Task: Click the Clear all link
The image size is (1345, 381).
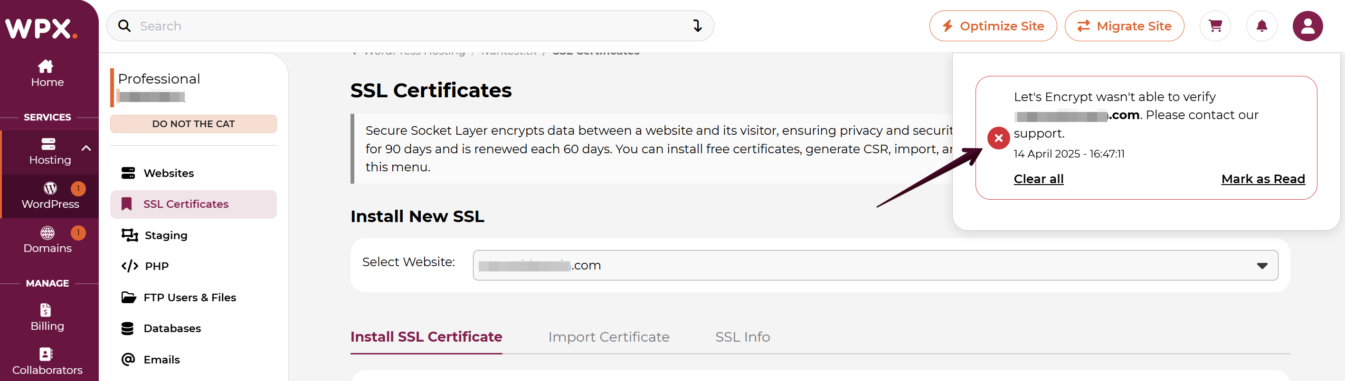Action: tap(1038, 179)
